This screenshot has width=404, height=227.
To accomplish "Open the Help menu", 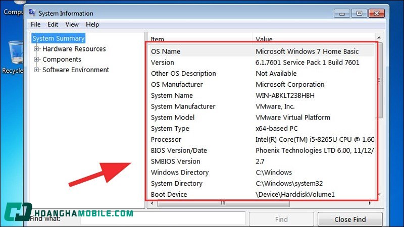I will coord(92,24).
